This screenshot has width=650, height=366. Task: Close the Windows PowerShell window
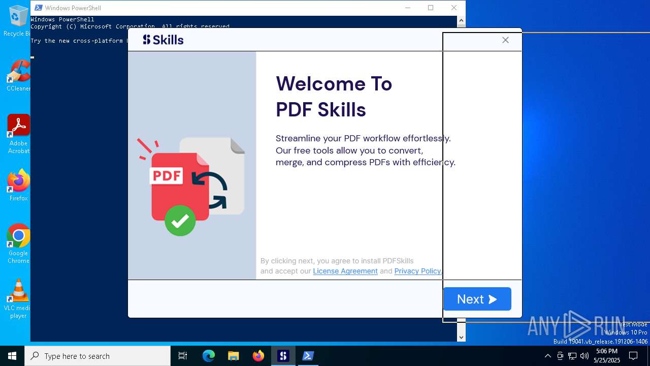[x=454, y=8]
